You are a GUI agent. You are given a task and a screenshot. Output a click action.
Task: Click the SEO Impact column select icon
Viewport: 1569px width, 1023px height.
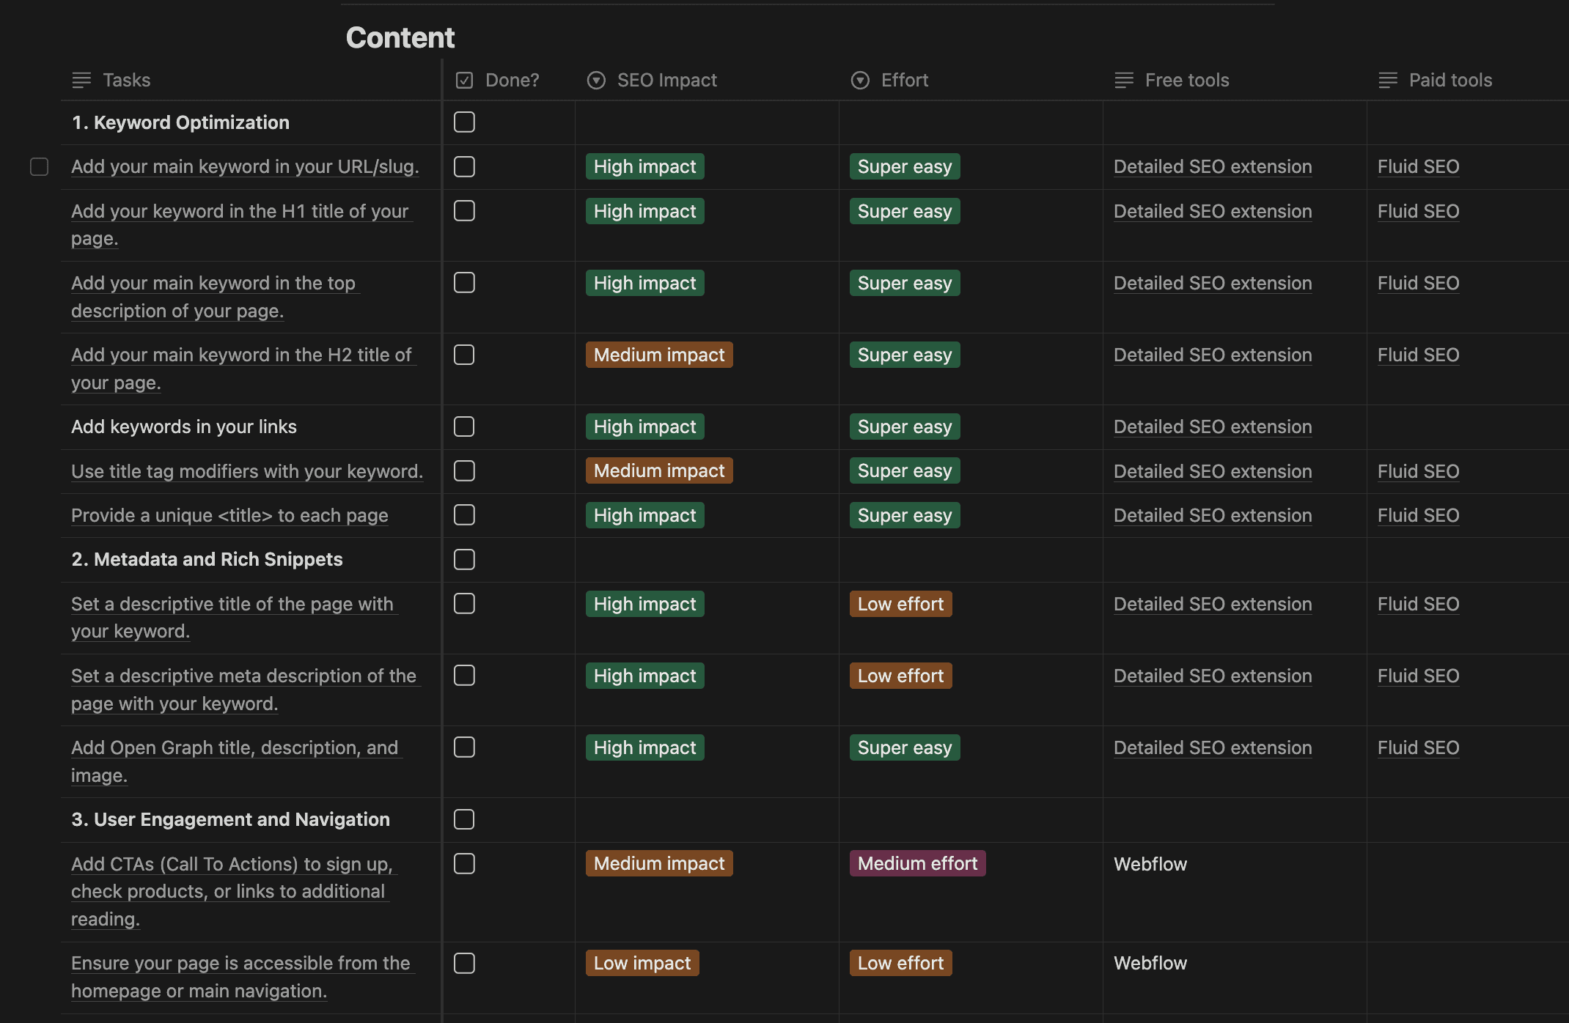[595, 80]
